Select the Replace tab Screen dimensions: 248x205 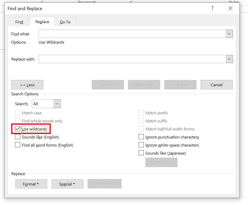(x=42, y=22)
